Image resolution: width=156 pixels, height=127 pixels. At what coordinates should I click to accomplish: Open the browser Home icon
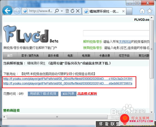pyautogui.click(x=142, y=11)
